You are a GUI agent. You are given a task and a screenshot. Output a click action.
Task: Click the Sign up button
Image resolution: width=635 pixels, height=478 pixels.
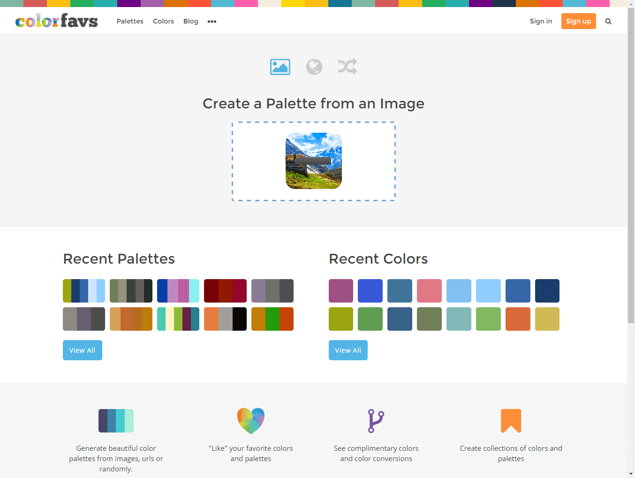(x=578, y=21)
